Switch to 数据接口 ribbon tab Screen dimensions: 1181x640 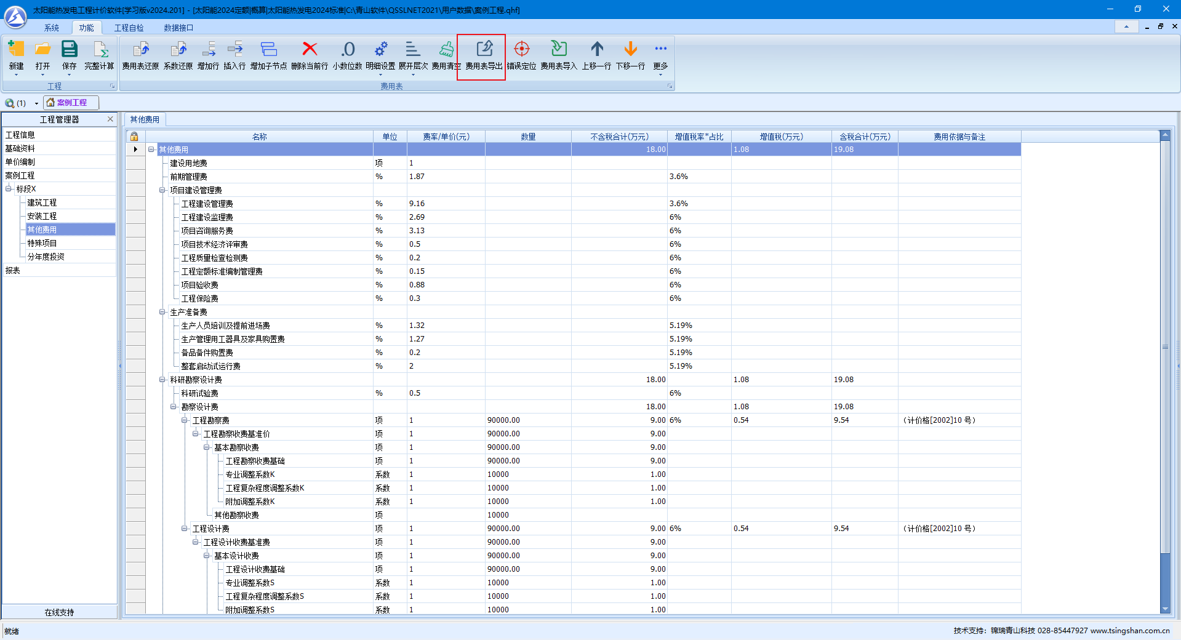click(178, 28)
